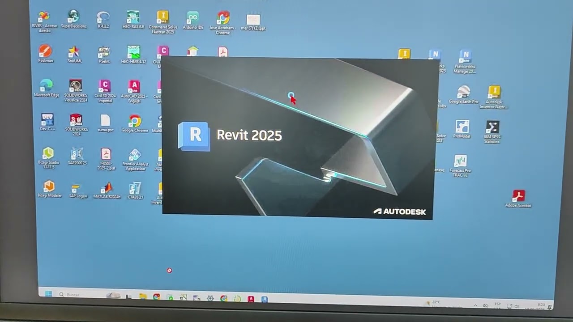The image size is (573, 322).
Task: Launch HEC-HMS 4.12 from desktop
Action: [x=133, y=55]
